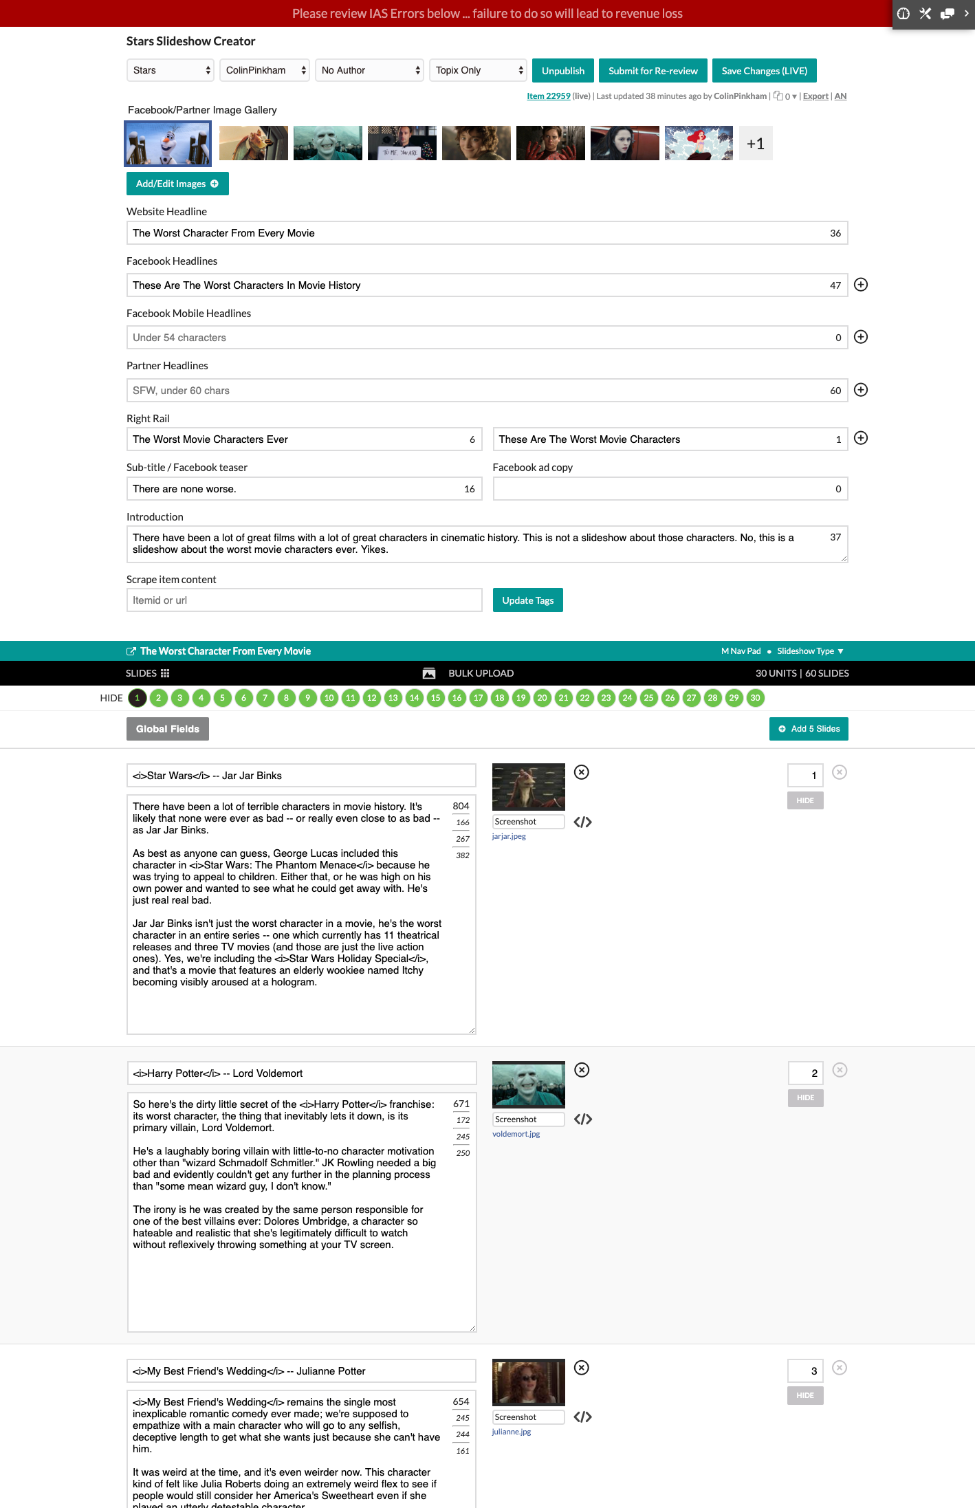
Task: Click the embed code icon beside jarjar.jpeg
Action: (582, 822)
